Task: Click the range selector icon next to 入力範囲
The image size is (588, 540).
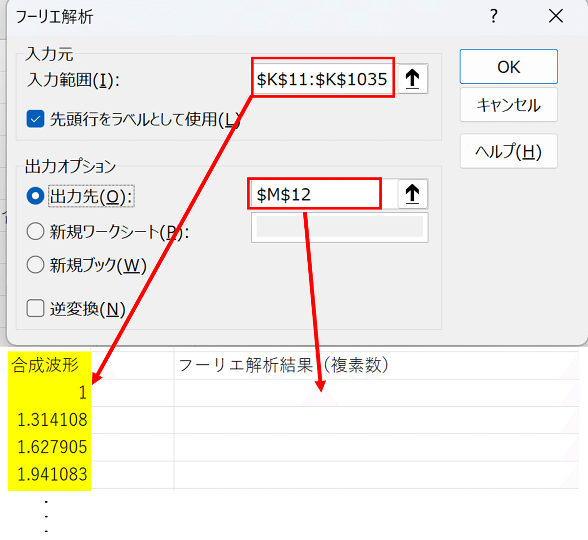Action: click(412, 78)
